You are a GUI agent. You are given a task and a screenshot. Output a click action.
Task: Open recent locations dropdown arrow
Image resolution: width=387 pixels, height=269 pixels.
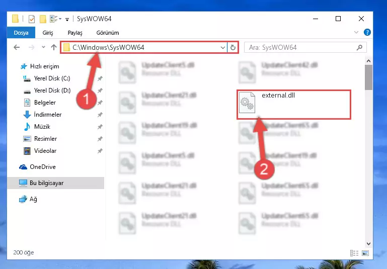[43, 47]
